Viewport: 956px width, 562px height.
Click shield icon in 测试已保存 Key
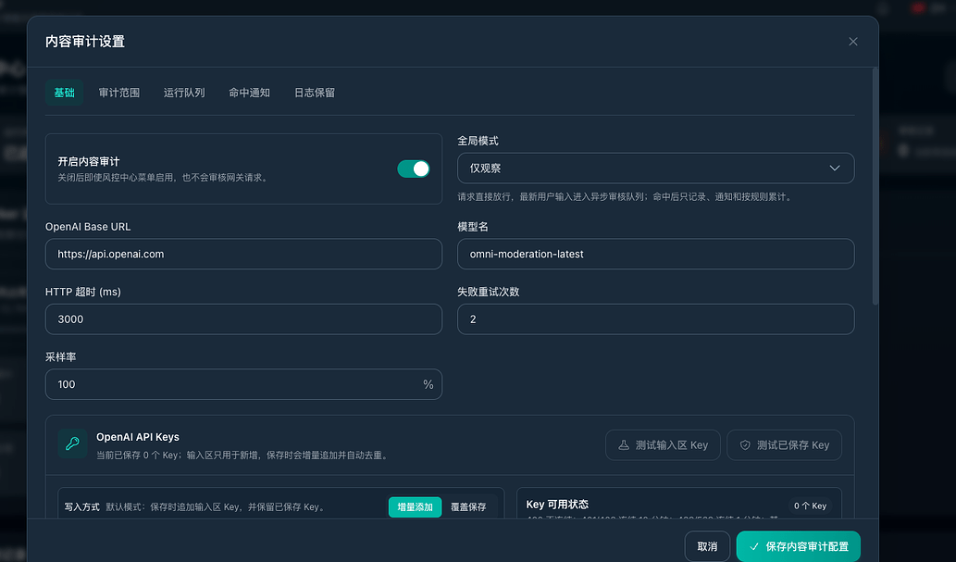pos(745,445)
